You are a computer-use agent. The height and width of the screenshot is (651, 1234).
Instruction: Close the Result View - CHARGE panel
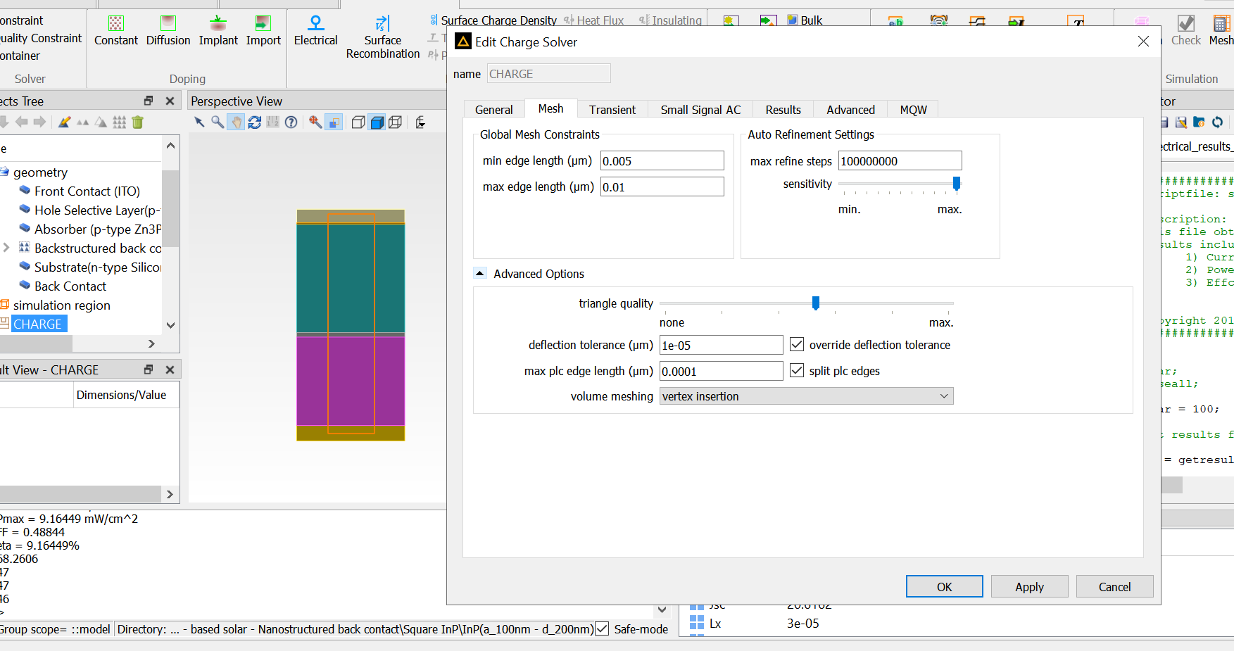point(170,370)
